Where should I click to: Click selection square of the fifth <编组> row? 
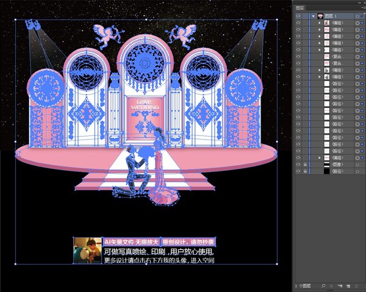(x=362, y=50)
